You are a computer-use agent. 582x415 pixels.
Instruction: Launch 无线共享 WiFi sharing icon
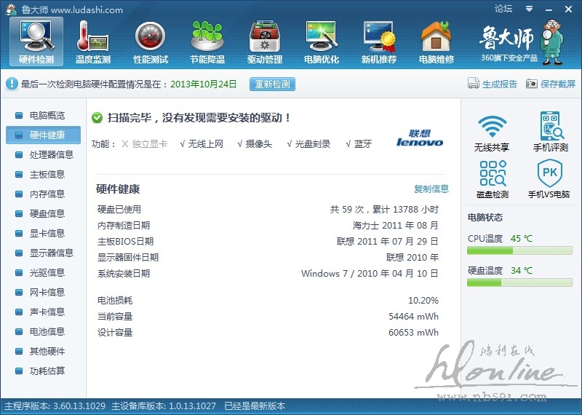[493, 131]
